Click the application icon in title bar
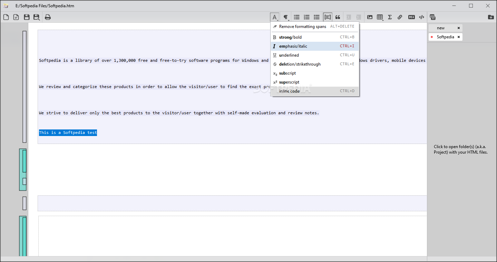 [6, 6]
